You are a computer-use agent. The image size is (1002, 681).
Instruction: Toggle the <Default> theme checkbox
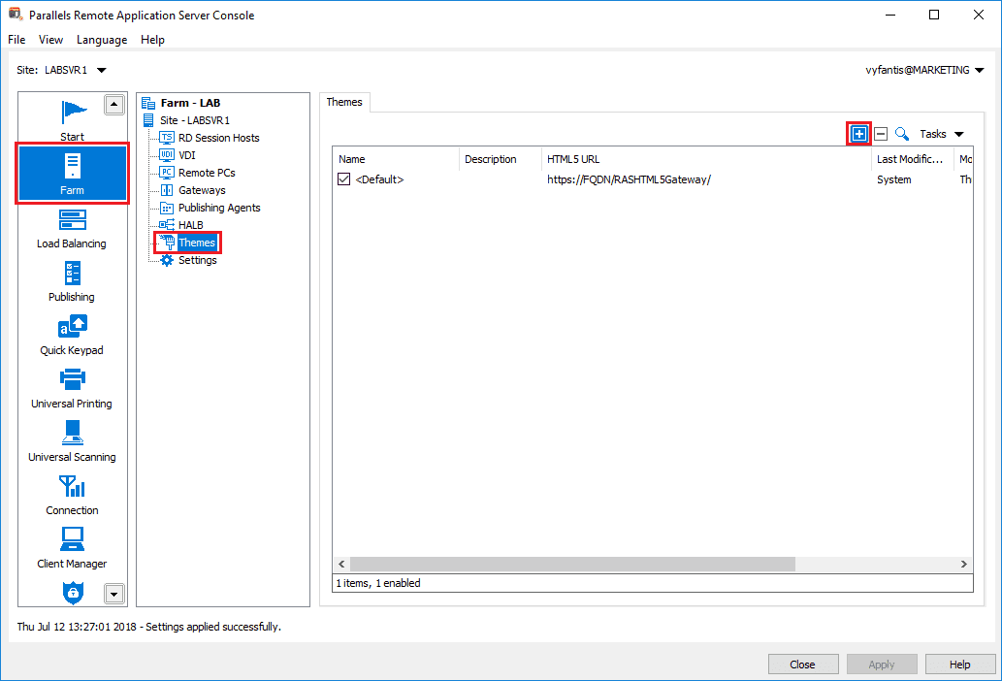[343, 179]
